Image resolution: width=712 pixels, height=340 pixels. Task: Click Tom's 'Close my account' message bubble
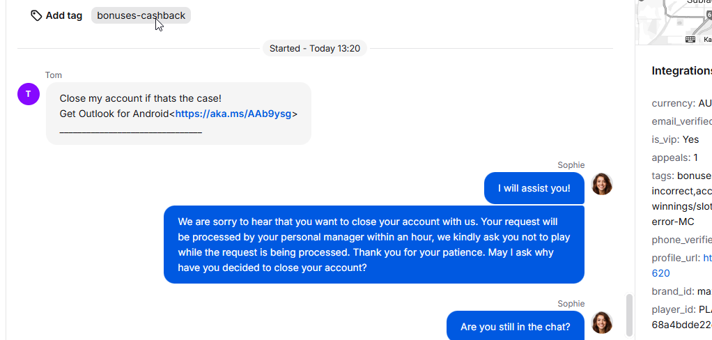178,114
